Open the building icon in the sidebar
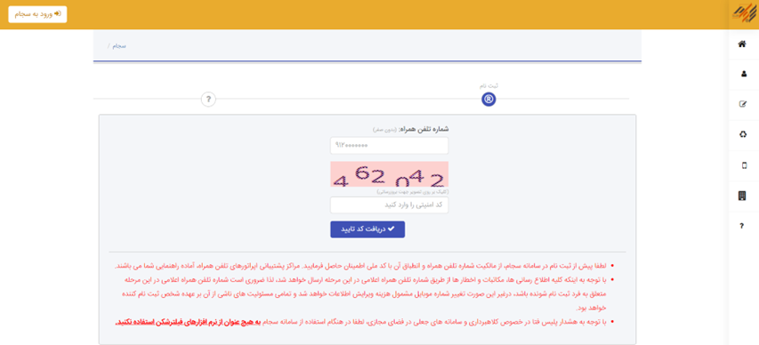The image size is (759, 345). 741,196
